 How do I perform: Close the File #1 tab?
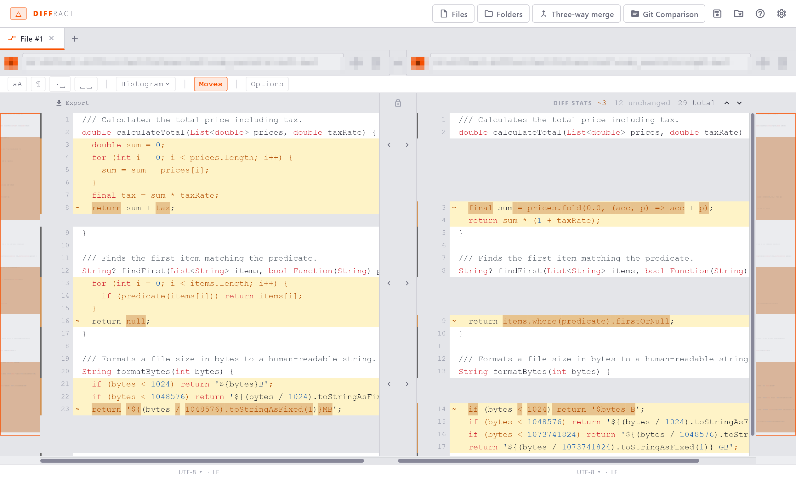tap(51, 38)
